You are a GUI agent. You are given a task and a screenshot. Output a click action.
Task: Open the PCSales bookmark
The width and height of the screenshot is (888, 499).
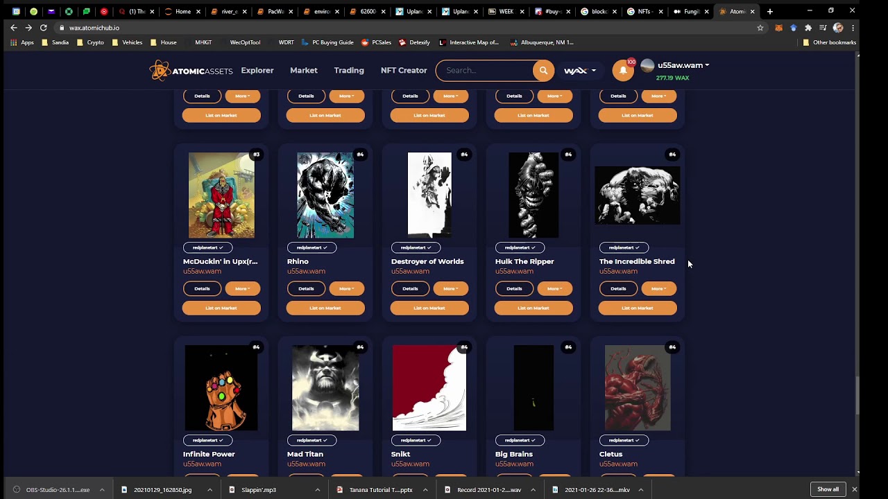click(377, 42)
